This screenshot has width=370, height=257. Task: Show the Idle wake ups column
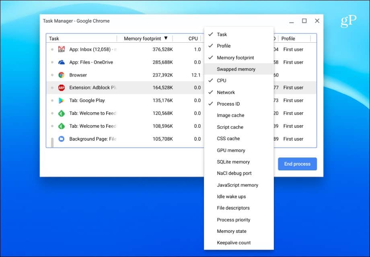pyautogui.click(x=239, y=197)
